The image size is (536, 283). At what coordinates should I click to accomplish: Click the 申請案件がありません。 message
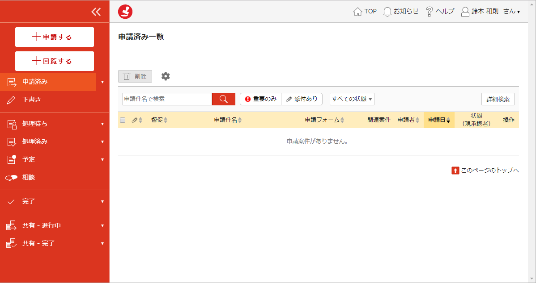317,141
